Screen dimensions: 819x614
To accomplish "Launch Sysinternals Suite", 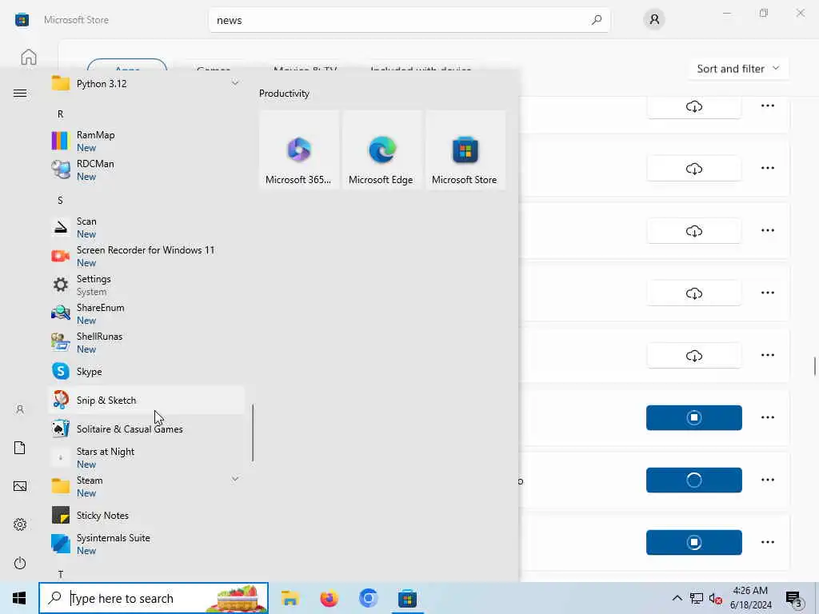I will [146, 544].
